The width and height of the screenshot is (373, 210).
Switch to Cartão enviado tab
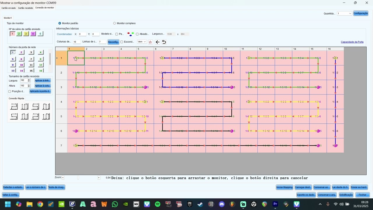pos(9,8)
